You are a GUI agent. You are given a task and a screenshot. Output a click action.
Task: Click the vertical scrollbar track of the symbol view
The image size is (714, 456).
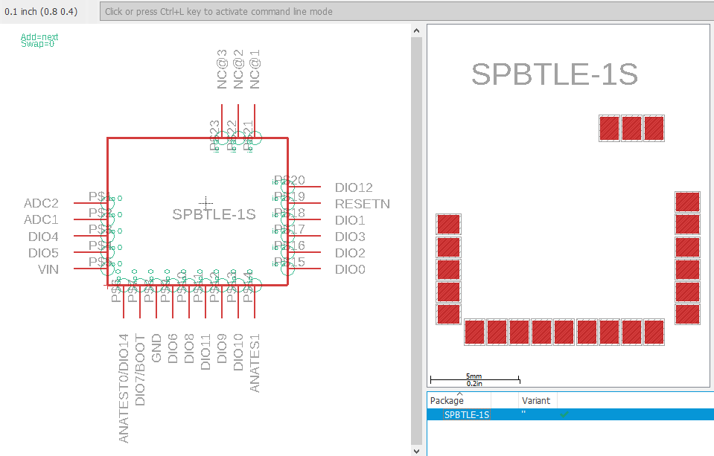point(416,240)
